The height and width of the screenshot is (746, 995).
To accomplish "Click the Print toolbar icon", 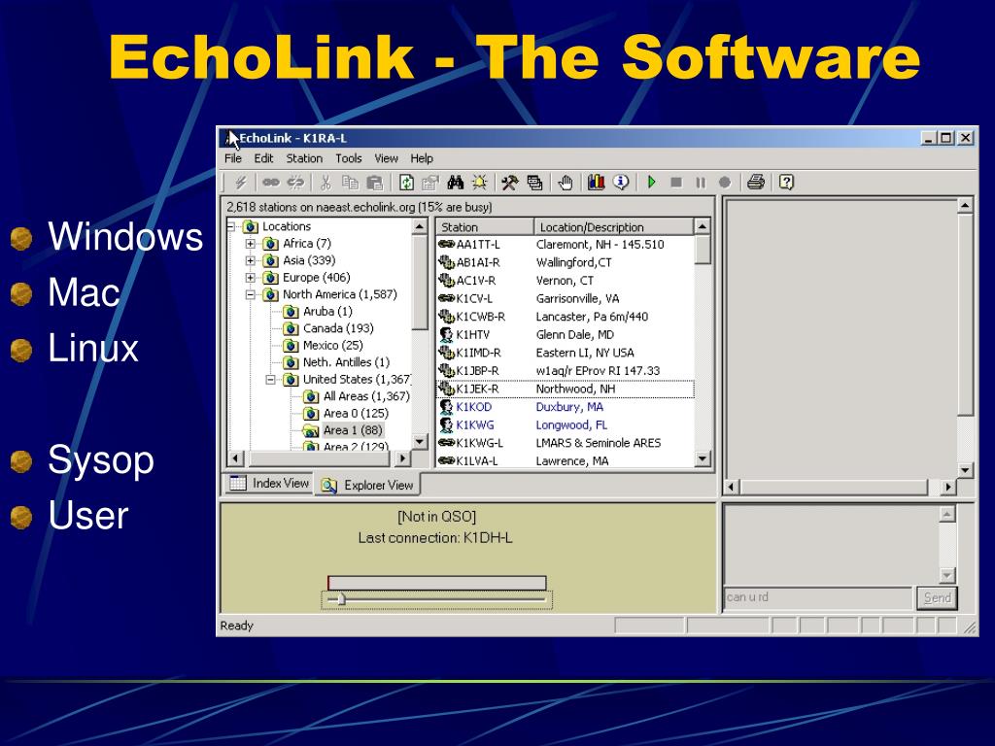I will point(756,183).
